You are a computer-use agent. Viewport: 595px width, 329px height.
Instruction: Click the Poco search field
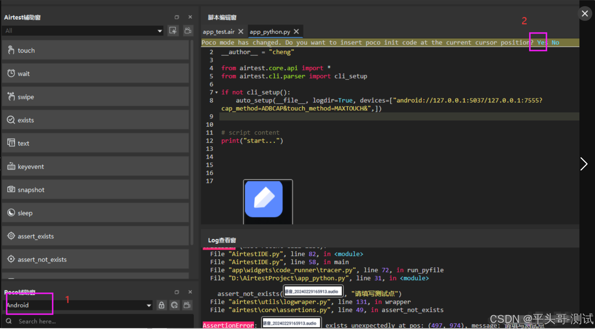[x=98, y=321]
